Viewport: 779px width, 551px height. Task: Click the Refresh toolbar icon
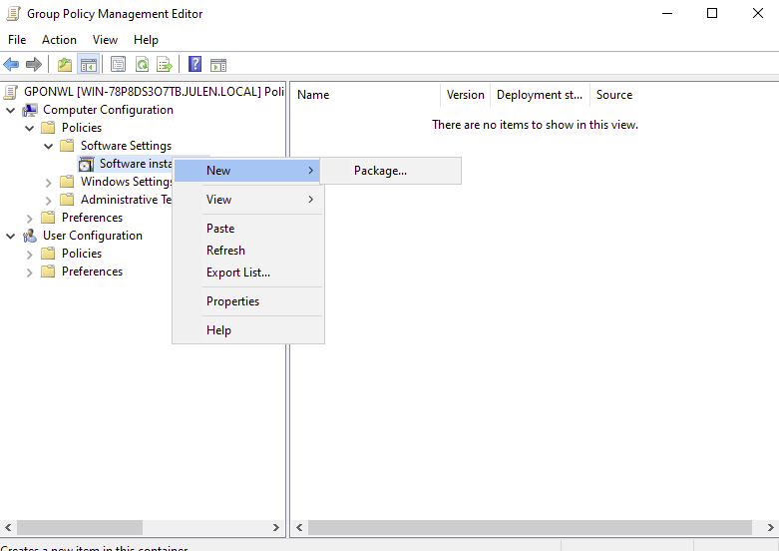(x=142, y=65)
